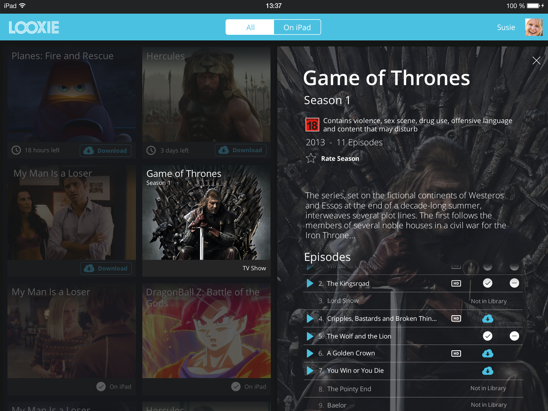Download A Golden Crown cloud icon

(488, 353)
